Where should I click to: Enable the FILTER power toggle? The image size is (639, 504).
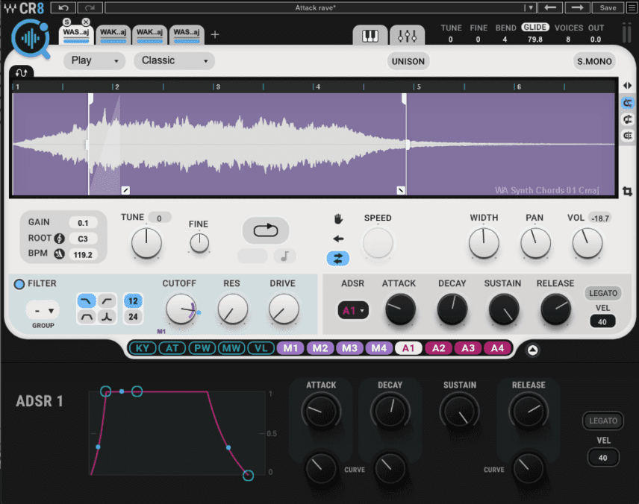click(19, 284)
